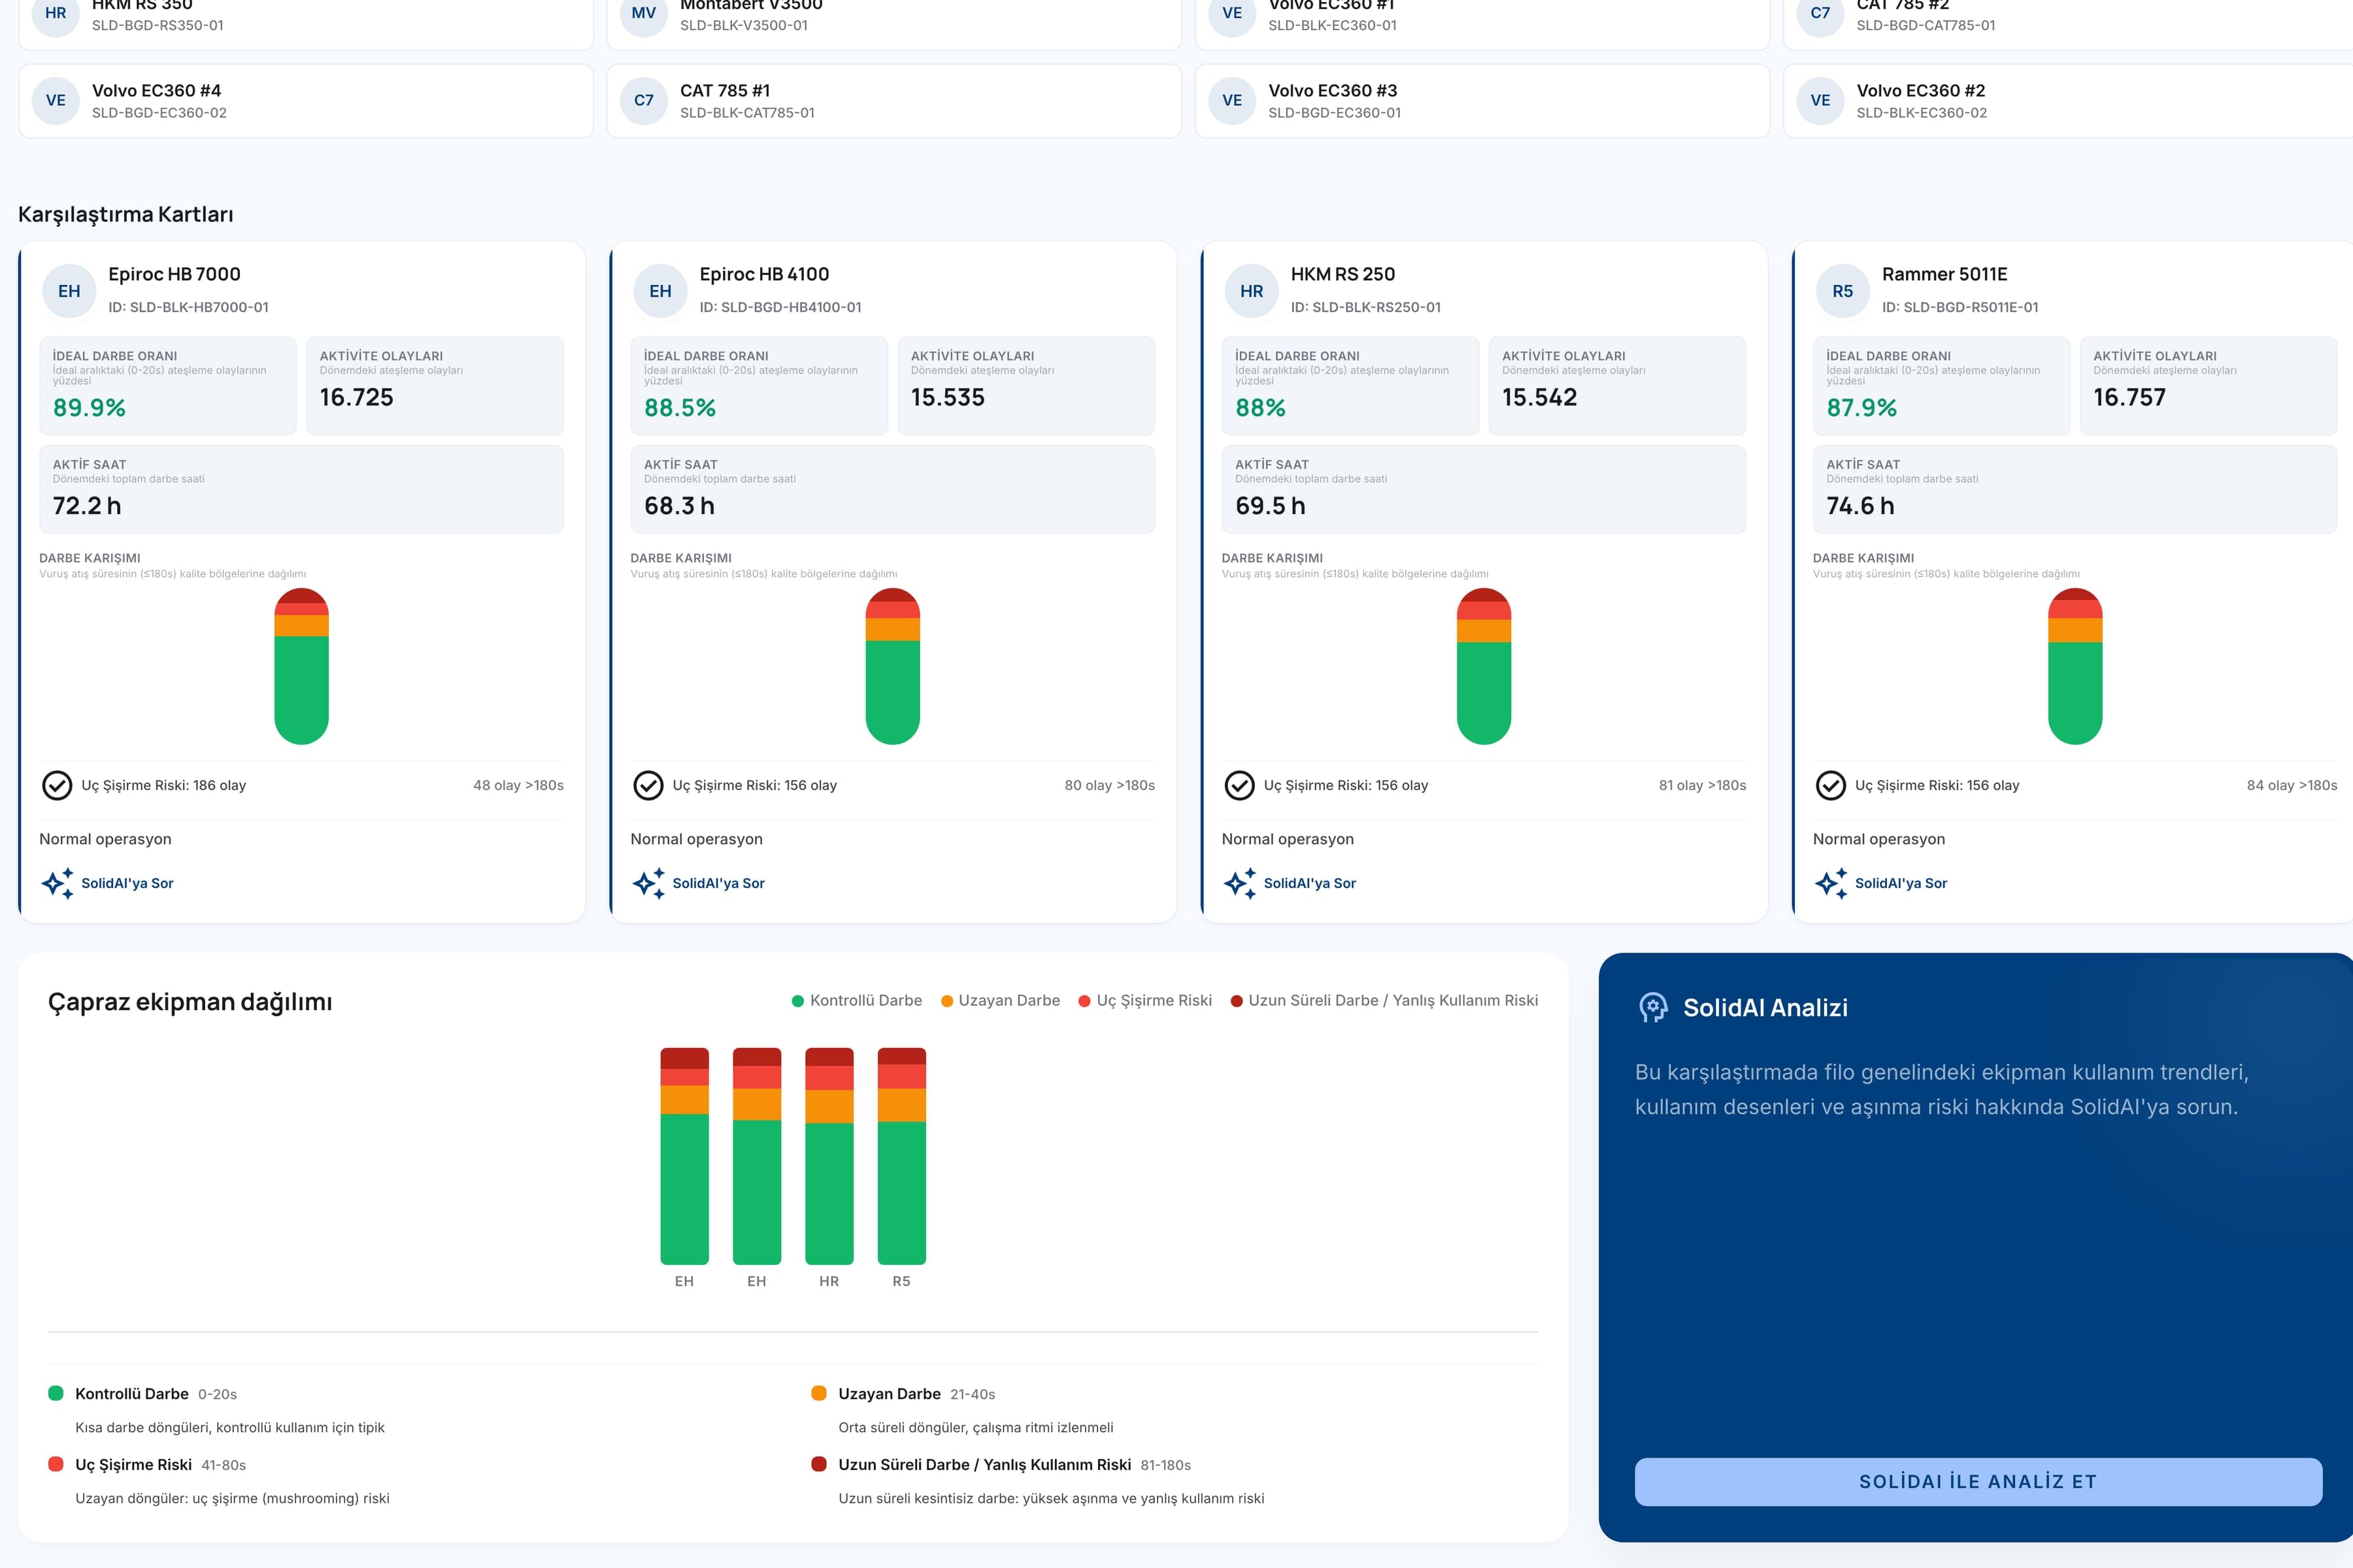Click the SolidAI Analizi head icon

pos(1653,1008)
